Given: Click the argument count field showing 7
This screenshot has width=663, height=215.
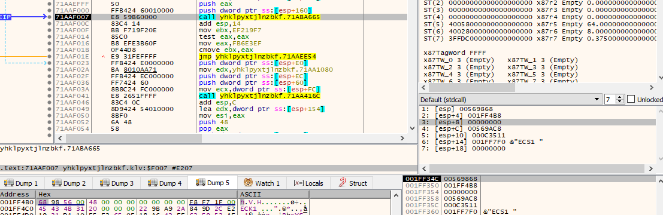Looking at the screenshot, I should (610, 100).
